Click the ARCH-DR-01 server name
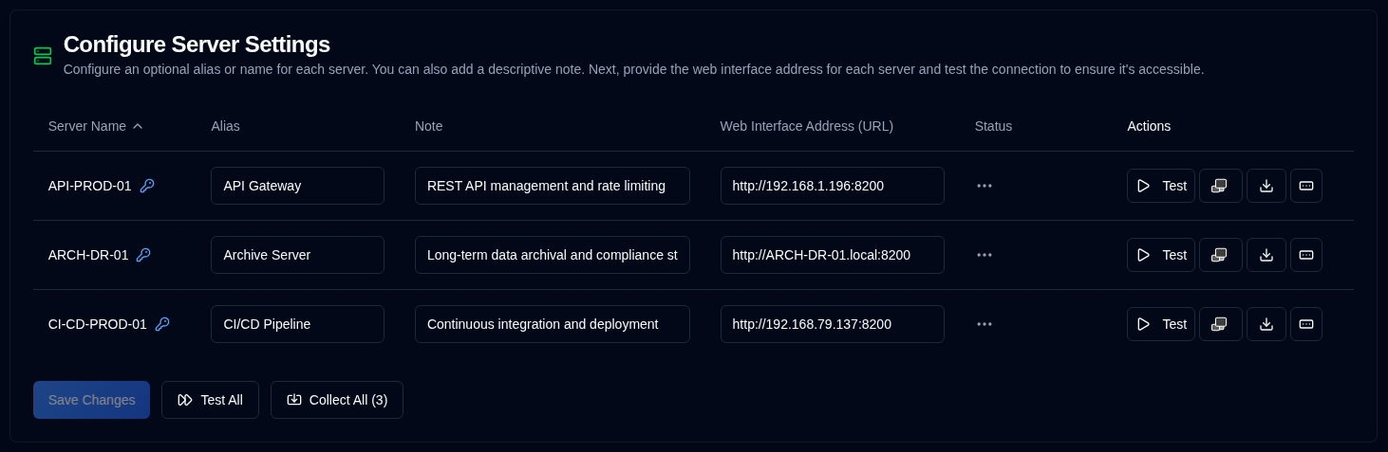Viewport: 1388px width, 452px height. click(x=88, y=255)
